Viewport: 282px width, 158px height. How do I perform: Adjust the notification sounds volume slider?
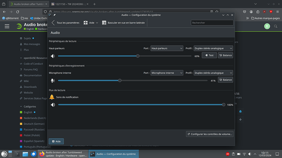(224, 105)
